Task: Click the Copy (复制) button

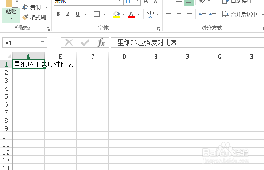Action: pyautogui.click(x=31, y=7)
